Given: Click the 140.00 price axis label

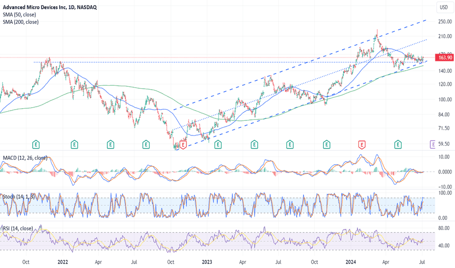Looking at the screenshot, I should pos(445,71).
